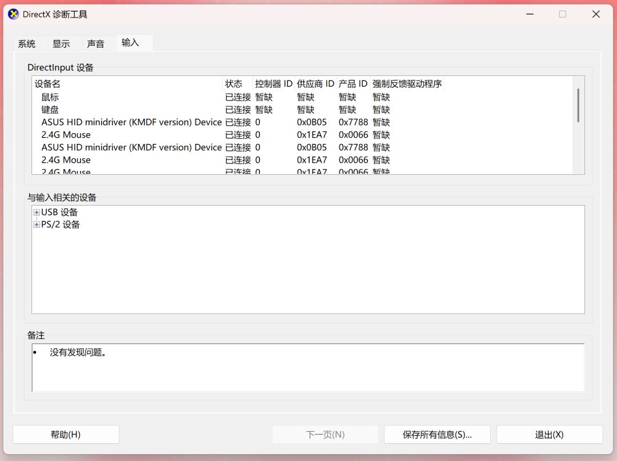Click the DirectX diagnostic tool title icon
This screenshot has width=617, height=461.
click(x=13, y=14)
